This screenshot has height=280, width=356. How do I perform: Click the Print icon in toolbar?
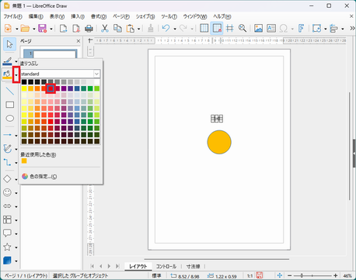pos(89,28)
